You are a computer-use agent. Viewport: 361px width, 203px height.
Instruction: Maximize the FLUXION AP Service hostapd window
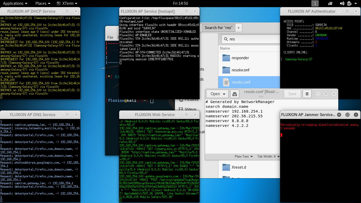[187, 11]
